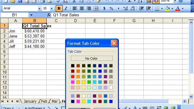Image resolution: width=194 pixels, height=109 pixels.
Task: Click the Open folder toolbar icon
Action: (x=13, y=1)
